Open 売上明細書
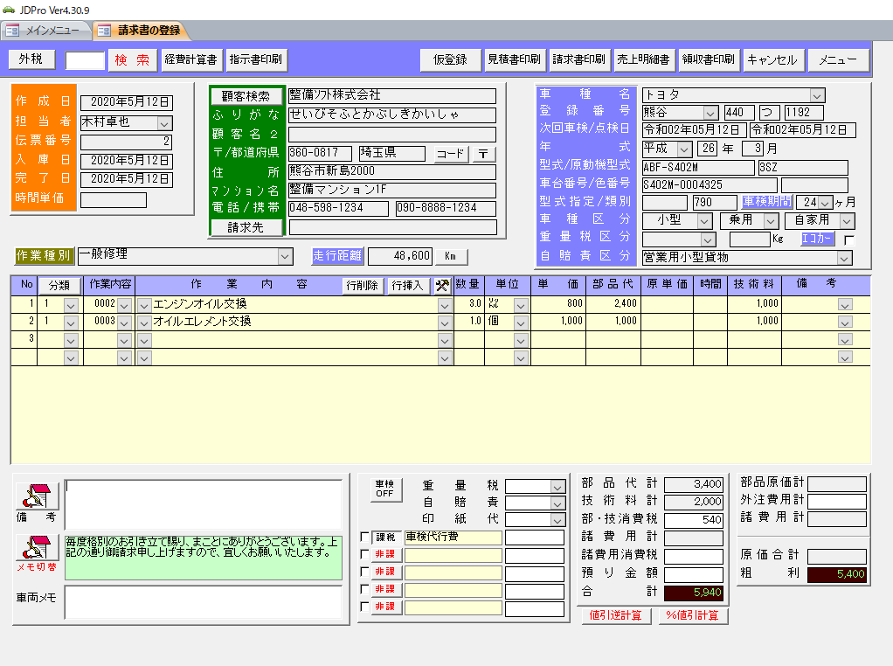The image size is (893, 666). click(643, 59)
